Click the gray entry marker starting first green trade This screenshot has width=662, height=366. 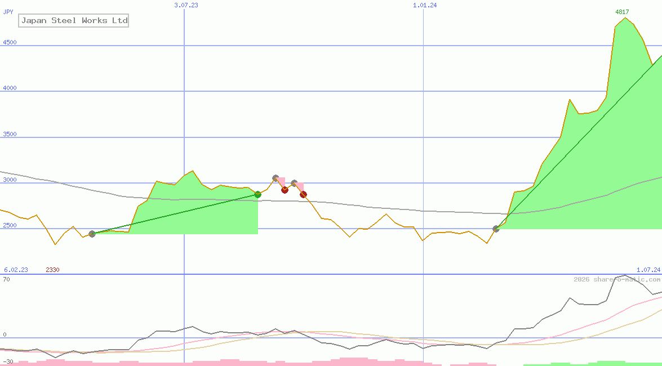pos(92,234)
